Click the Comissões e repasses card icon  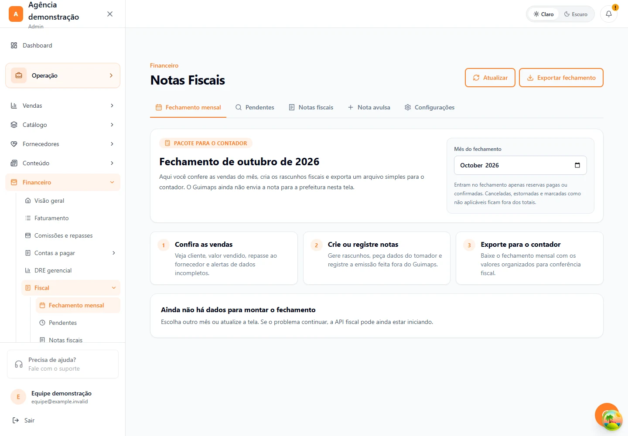tap(28, 235)
